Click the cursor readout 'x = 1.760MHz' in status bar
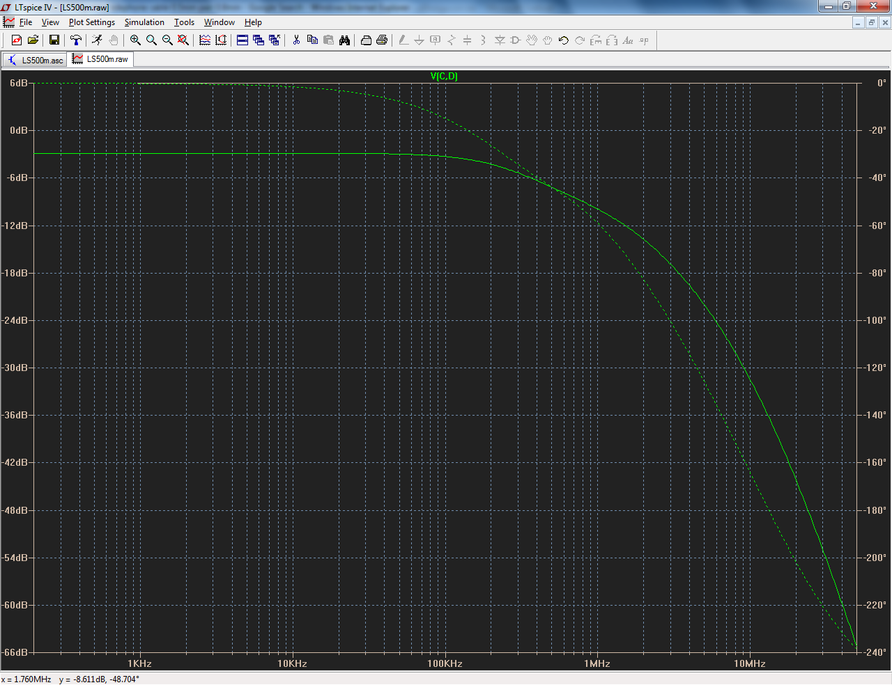Screen dimensions: 892x685 click(x=26, y=679)
